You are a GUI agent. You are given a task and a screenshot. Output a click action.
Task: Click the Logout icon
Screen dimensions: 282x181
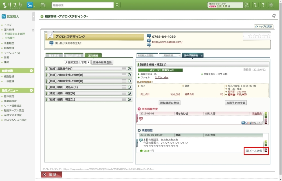tap(246, 5)
